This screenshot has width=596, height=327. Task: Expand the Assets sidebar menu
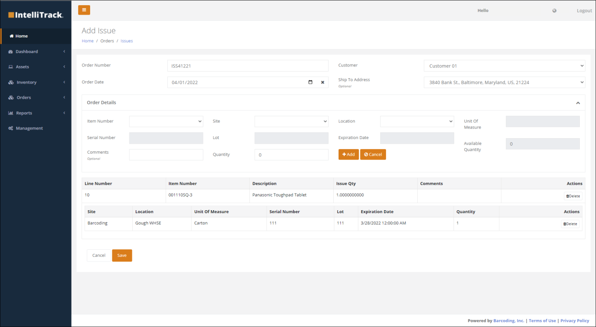point(36,67)
